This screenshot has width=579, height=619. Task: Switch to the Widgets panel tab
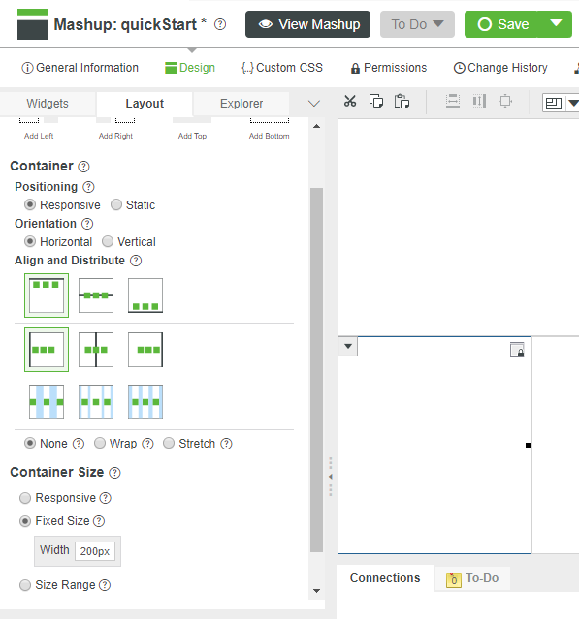point(48,104)
